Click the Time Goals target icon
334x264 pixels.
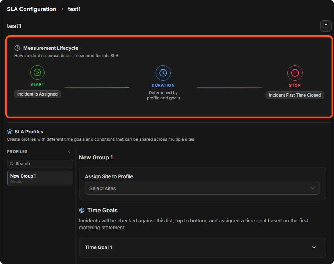(x=82, y=210)
